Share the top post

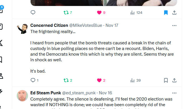(x=174, y=12)
